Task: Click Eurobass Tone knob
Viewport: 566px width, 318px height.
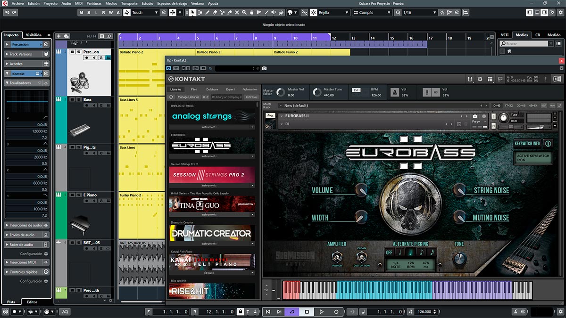Action: 459,259
